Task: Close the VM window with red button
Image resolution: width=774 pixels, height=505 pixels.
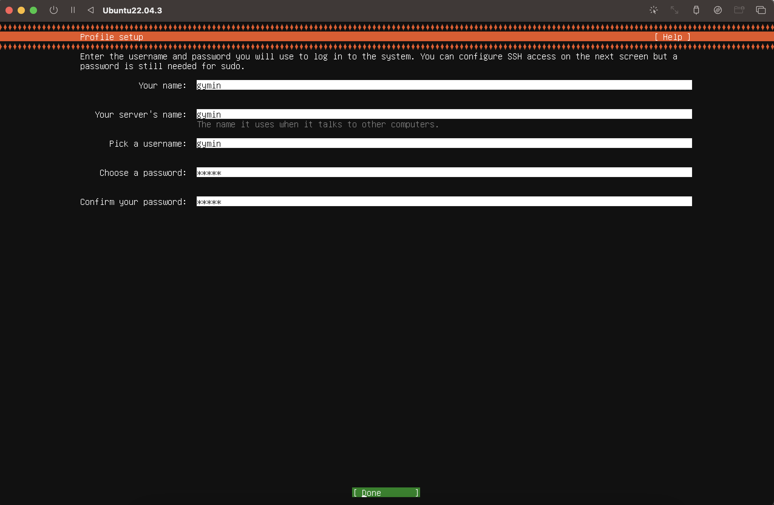Action: [9, 10]
